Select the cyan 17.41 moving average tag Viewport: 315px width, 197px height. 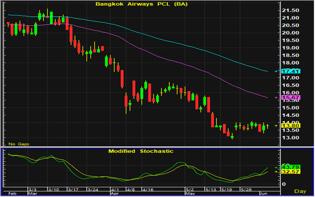[x=287, y=71]
